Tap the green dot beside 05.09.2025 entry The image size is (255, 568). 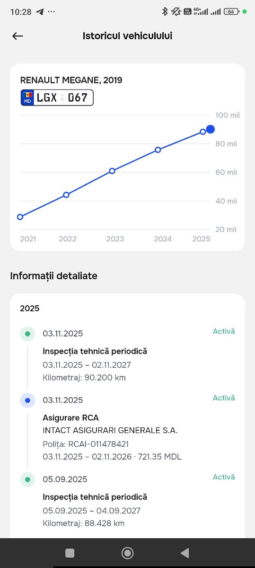(27, 479)
